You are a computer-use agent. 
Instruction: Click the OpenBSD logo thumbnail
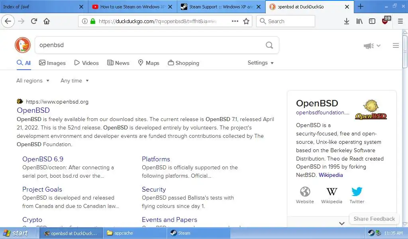(371, 110)
